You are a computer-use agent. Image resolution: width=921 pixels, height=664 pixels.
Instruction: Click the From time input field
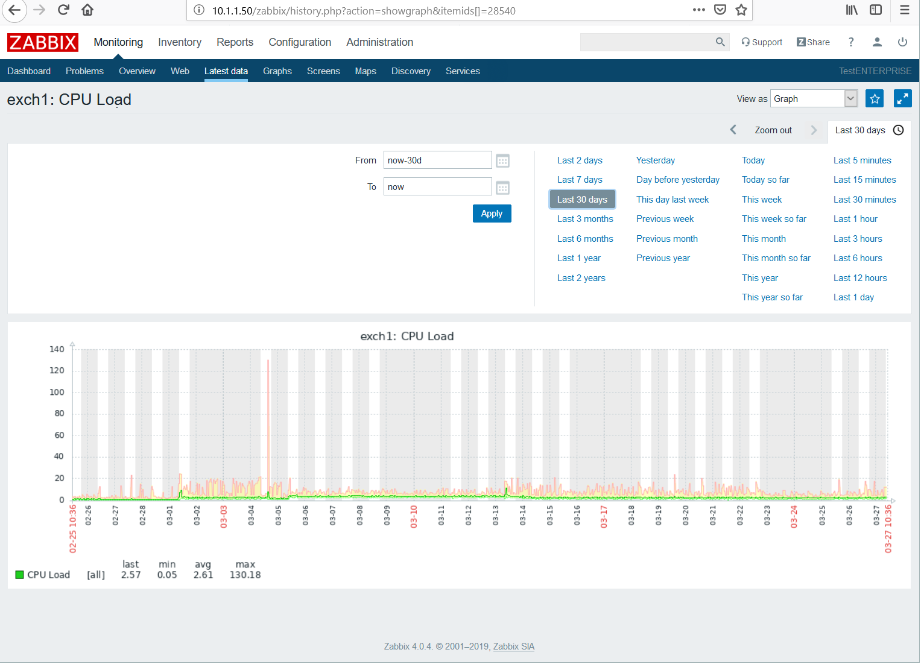coord(437,160)
